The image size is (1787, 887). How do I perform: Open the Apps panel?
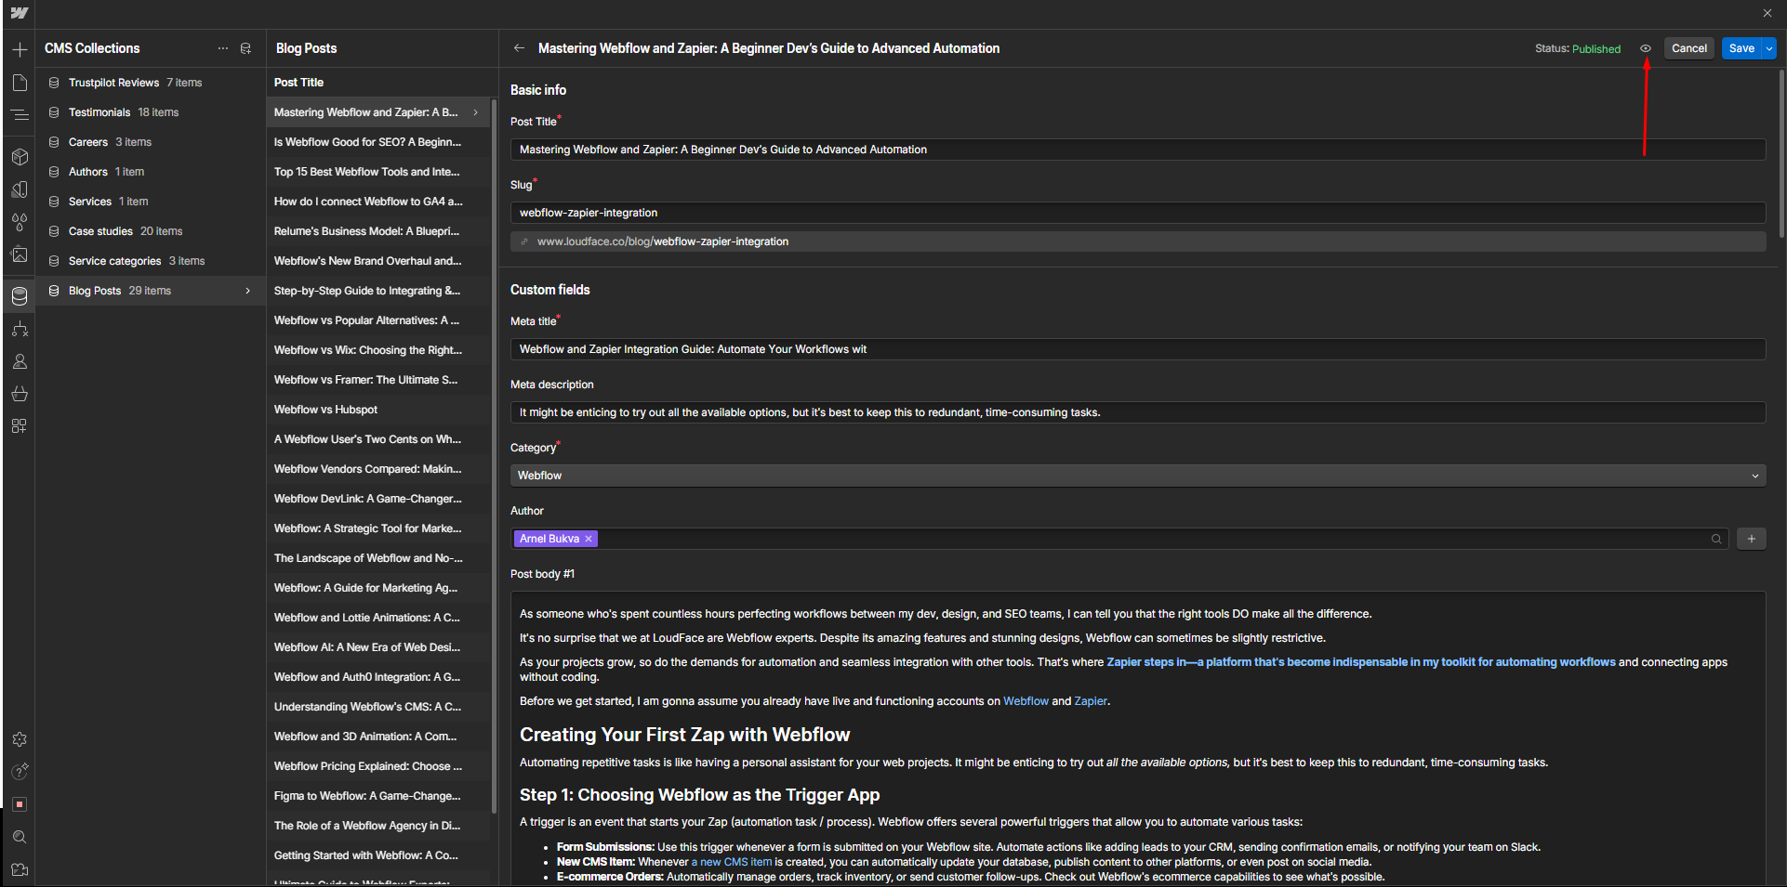(x=20, y=426)
